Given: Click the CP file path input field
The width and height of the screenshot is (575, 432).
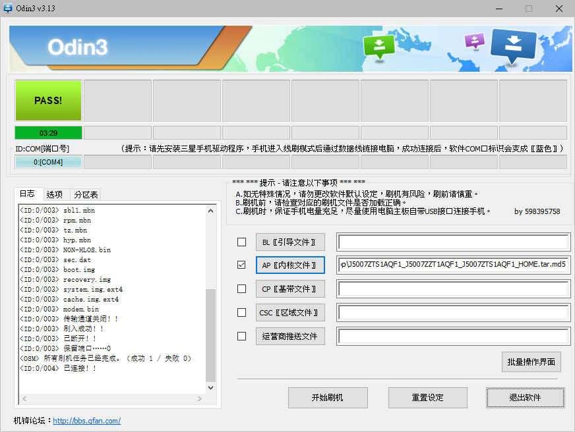Looking at the screenshot, I should [x=454, y=289].
